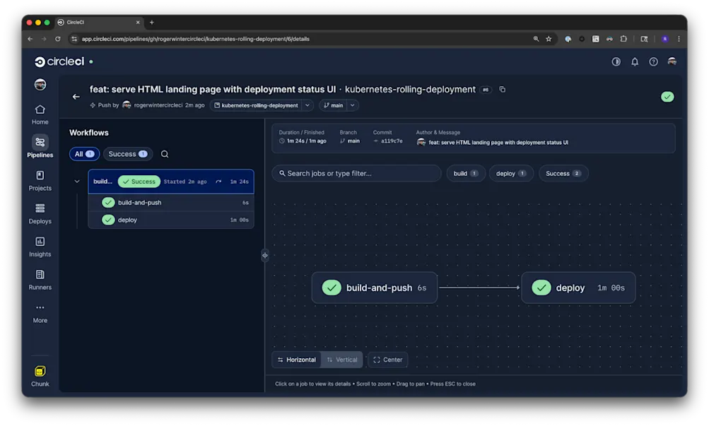Rerun workflow icon in build row
This screenshot has height=426, width=709.
click(x=219, y=182)
